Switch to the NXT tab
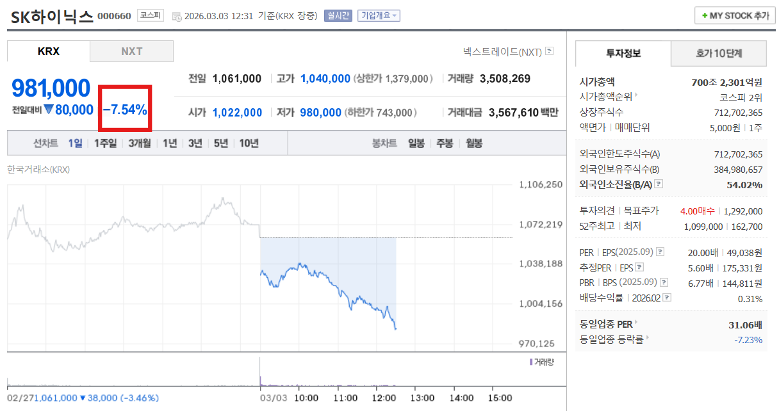The width and height of the screenshot is (779, 411). [x=131, y=51]
